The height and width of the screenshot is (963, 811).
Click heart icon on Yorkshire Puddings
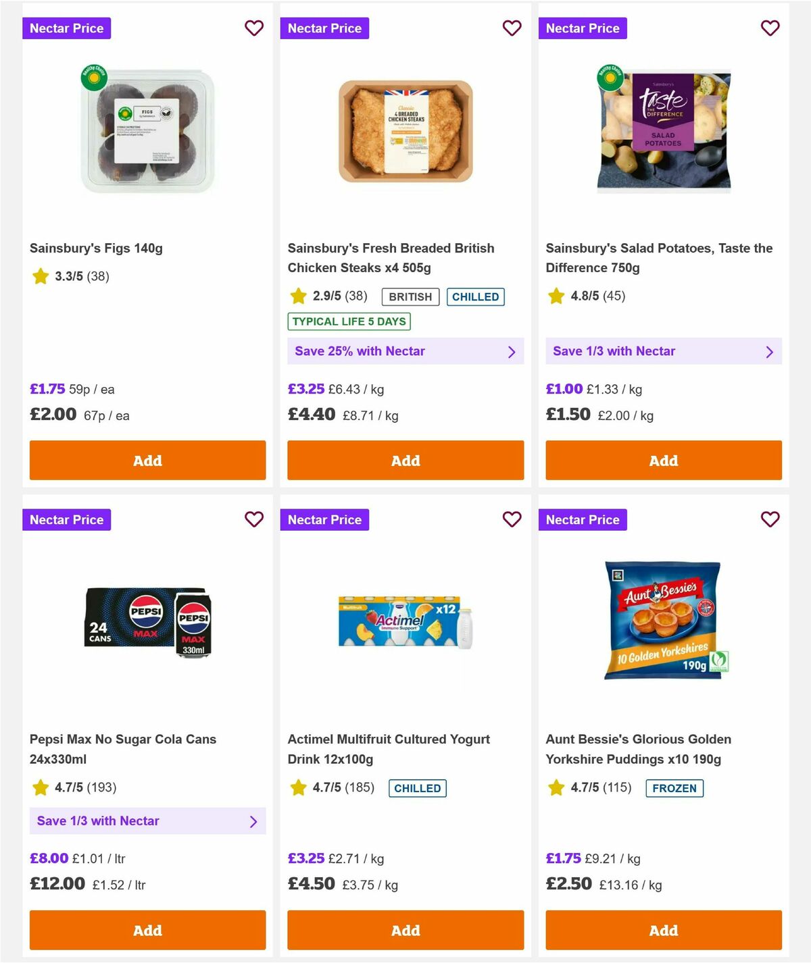[x=770, y=519]
